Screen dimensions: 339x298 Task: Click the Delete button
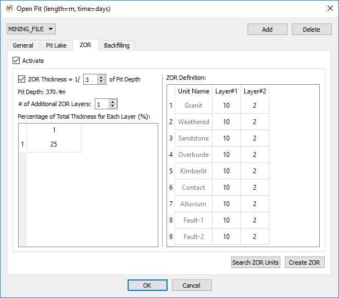pyautogui.click(x=312, y=30)
